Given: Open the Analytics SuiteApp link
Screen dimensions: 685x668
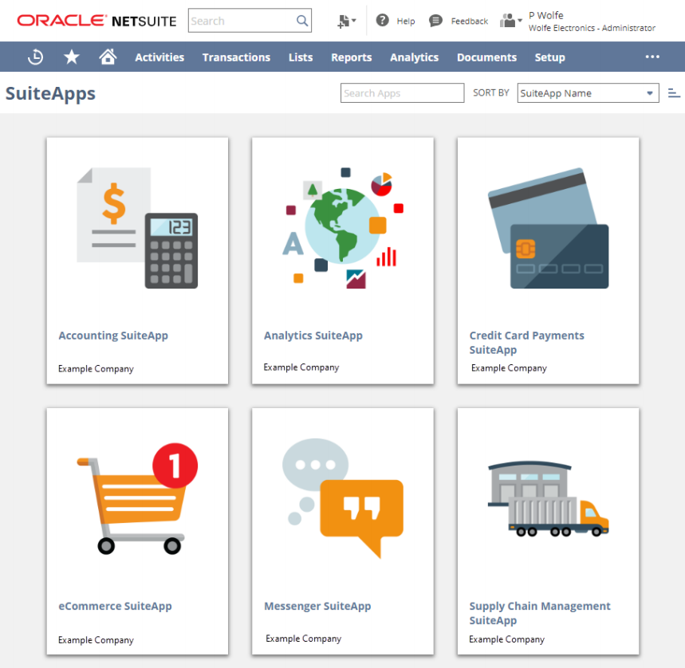Looking at the screenshot, I should [x=313, y=336].
